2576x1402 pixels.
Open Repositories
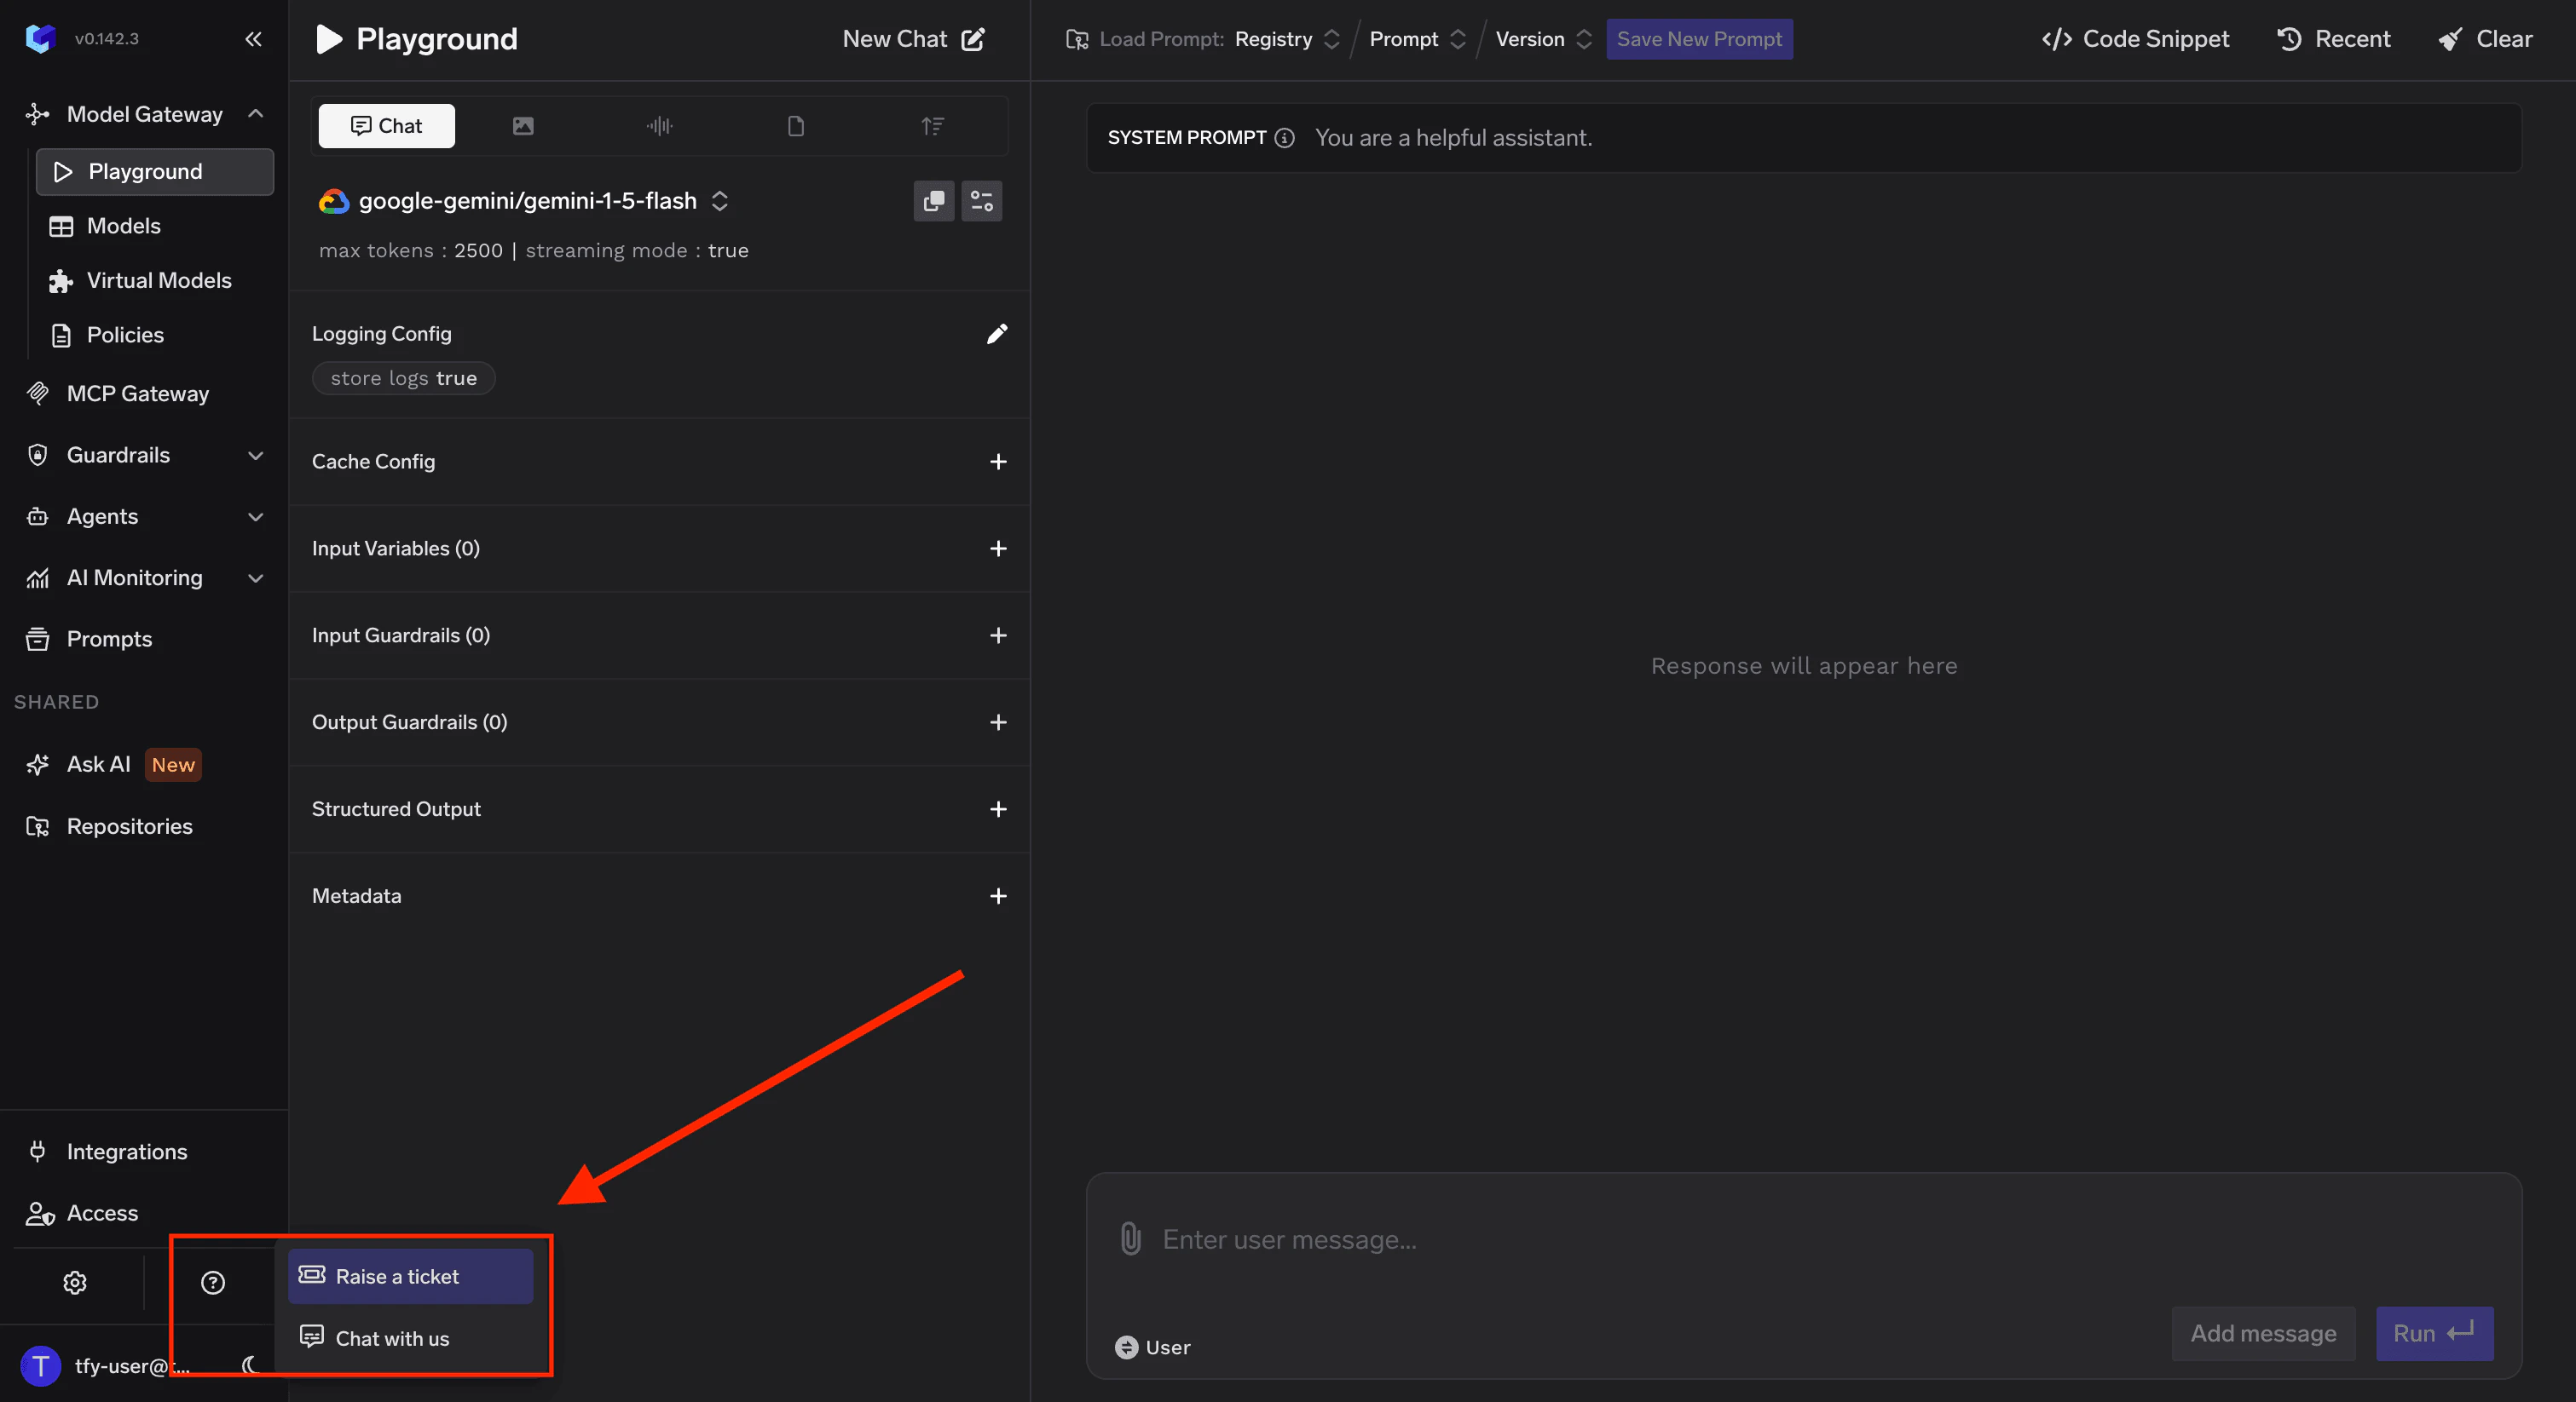(109, 826)
